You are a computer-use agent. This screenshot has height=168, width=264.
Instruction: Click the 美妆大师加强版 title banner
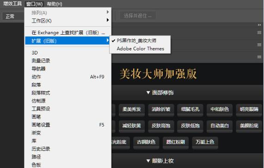(x=158, y=74)
